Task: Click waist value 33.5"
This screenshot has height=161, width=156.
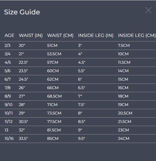Action: tap(23, 138)
